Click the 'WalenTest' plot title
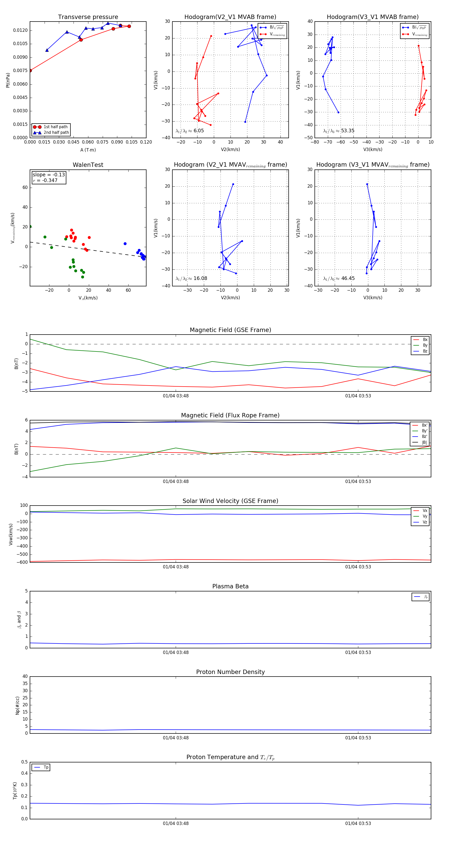Screen dimensions: 461x846 coord(88,165)
